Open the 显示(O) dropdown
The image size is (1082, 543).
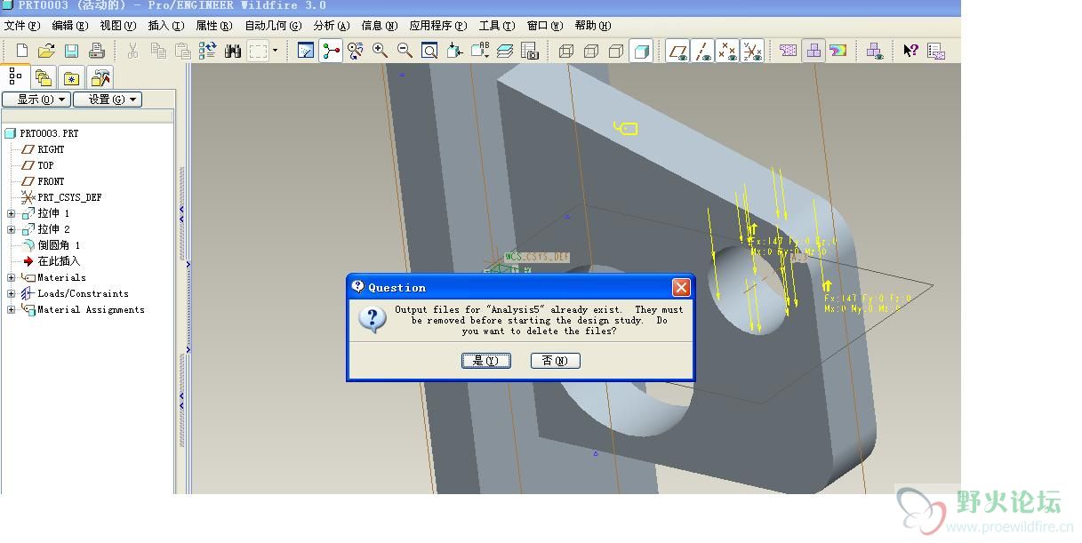36,100
